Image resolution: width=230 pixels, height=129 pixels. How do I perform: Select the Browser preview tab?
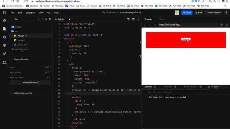point(148,19)
